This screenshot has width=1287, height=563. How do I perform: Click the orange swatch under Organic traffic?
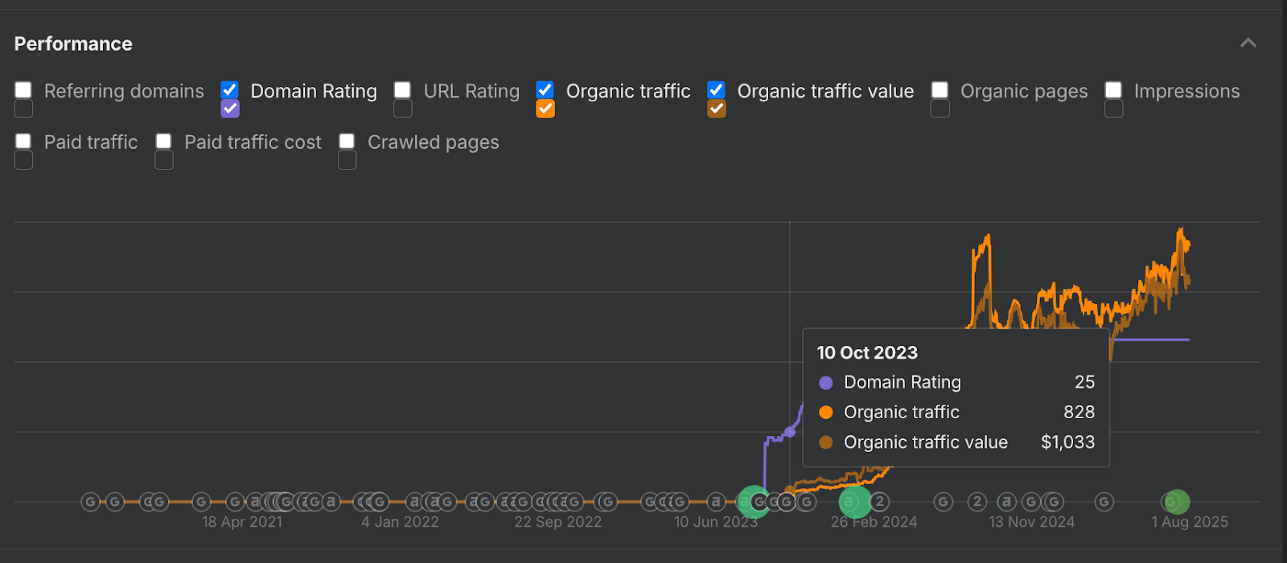[545, 109]
